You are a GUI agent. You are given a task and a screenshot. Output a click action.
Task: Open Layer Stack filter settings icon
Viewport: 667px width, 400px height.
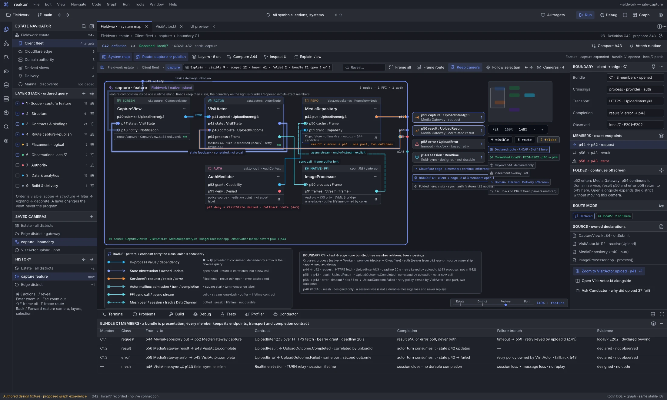click(x=92, y=93)
